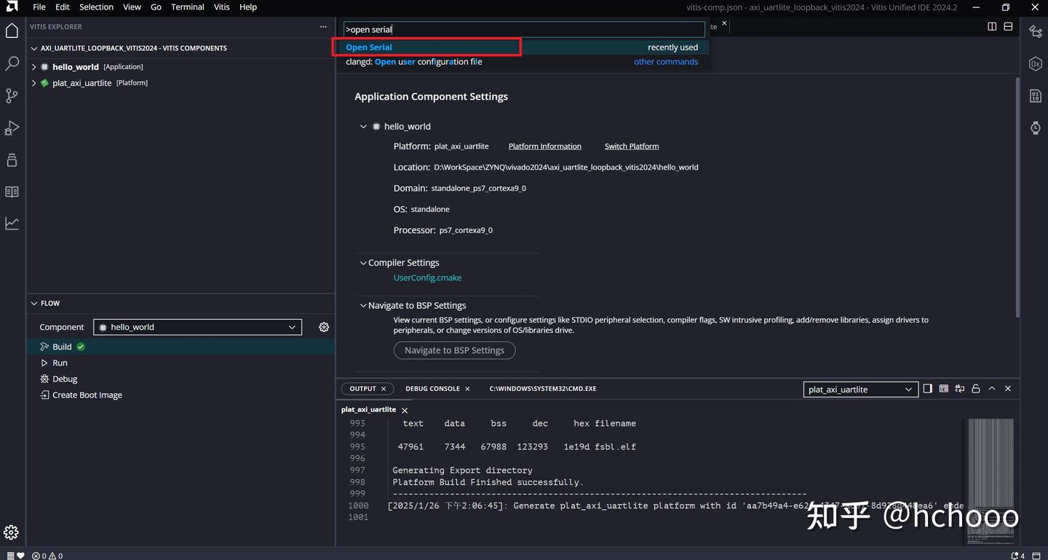Toggle the output scroll lock icon
This screenshot has height=560, width=1048.
(975, 389)
